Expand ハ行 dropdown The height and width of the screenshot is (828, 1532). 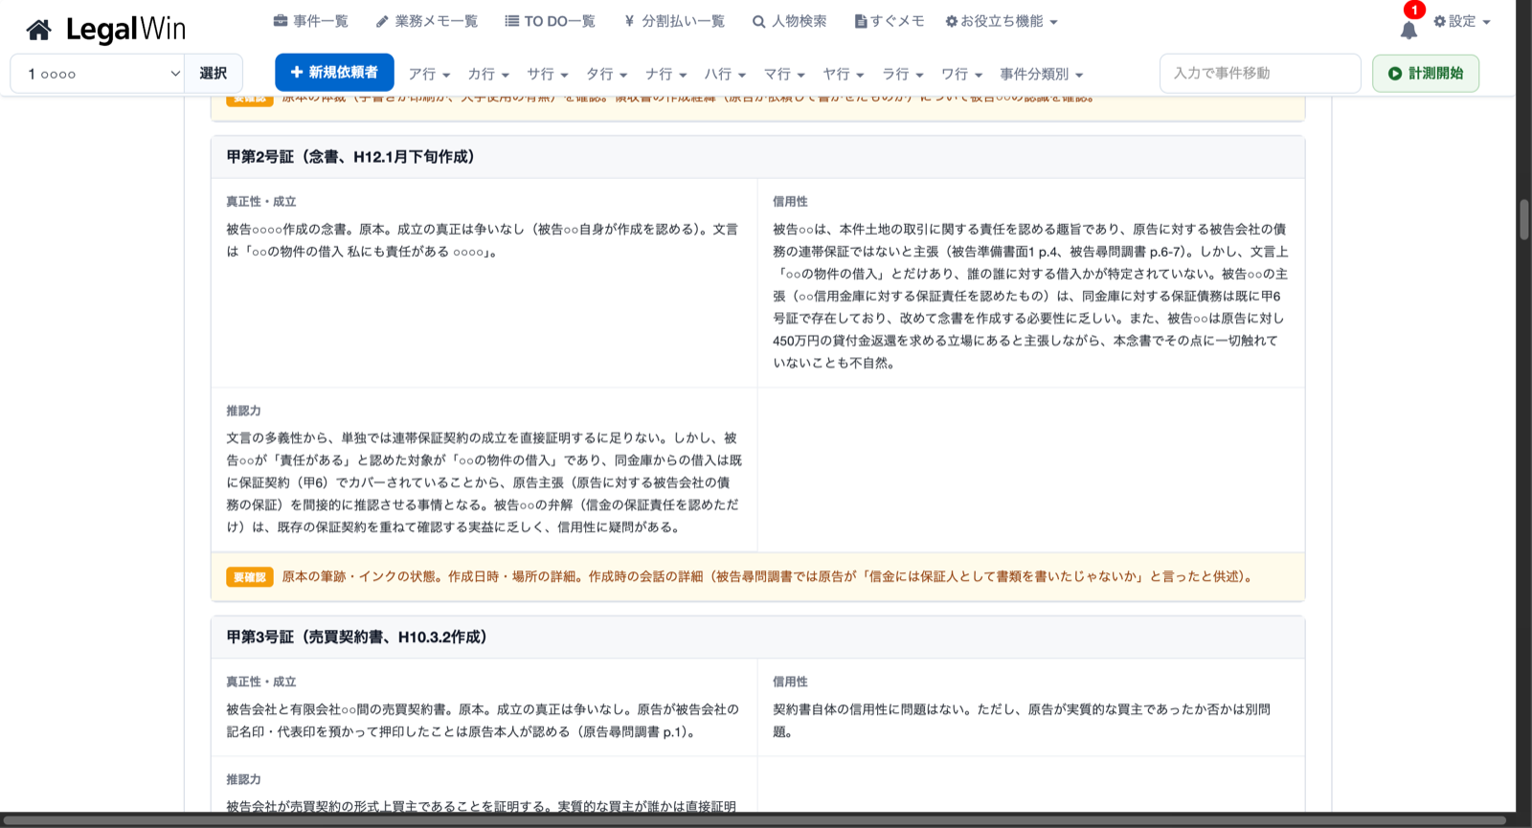click(x=726, y=74)
